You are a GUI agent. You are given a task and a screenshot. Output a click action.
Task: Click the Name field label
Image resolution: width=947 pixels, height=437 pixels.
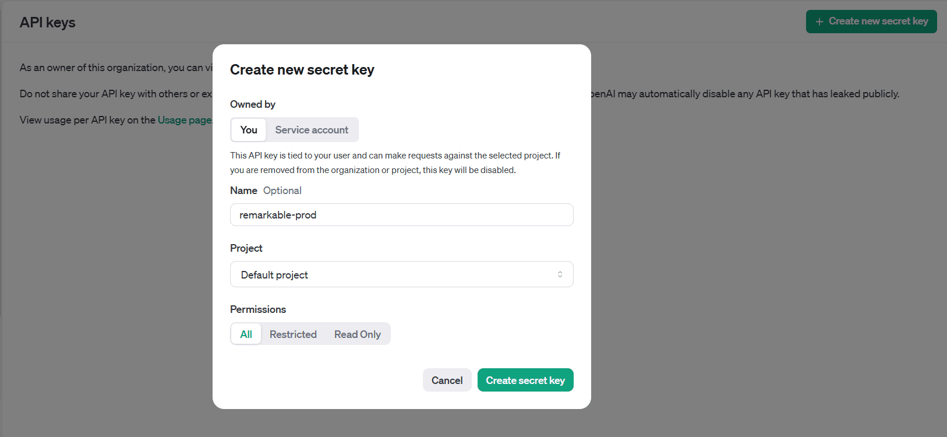pyautogui.click(x=243, y=191)
